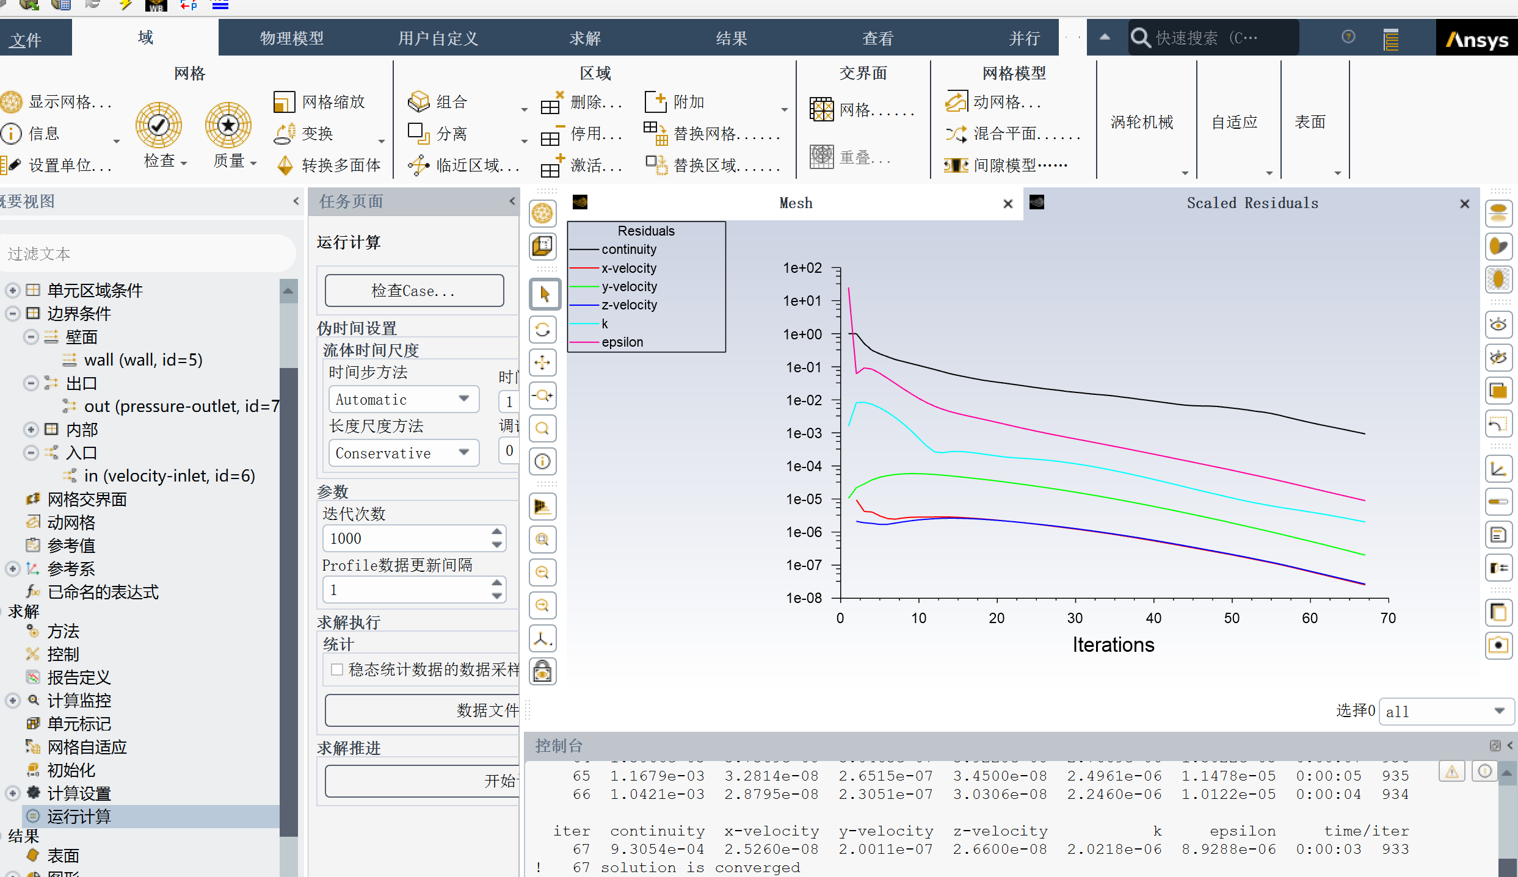Viewport: 1518px width, 877px height.
Task: Switch to the 结果 ribbon tab
Action: [x=732, y=38]
